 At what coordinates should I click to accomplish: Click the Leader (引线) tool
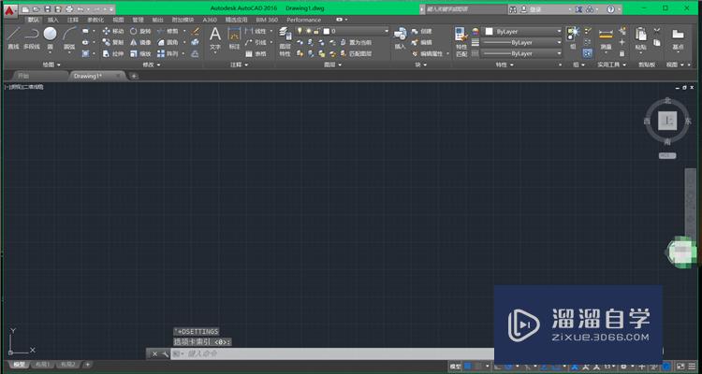point(256,42)
